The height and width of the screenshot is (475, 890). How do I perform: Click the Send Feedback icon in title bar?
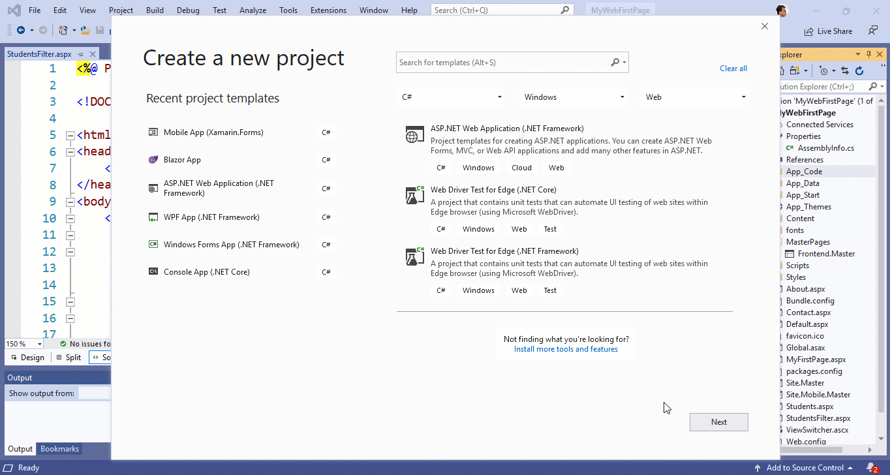pos(873,31)
